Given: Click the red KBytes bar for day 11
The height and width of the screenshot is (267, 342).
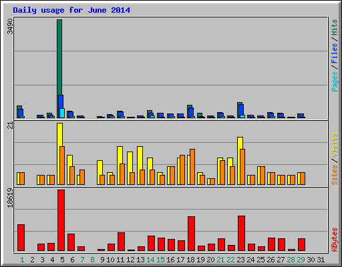Looking at the screenshot, I should (122, 242).
